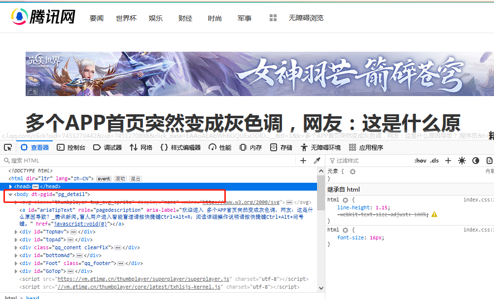Expand the qq_conent clearfix div
This screenshot has height=299, width=494.
pyautogui.click(x=16, y=248)
